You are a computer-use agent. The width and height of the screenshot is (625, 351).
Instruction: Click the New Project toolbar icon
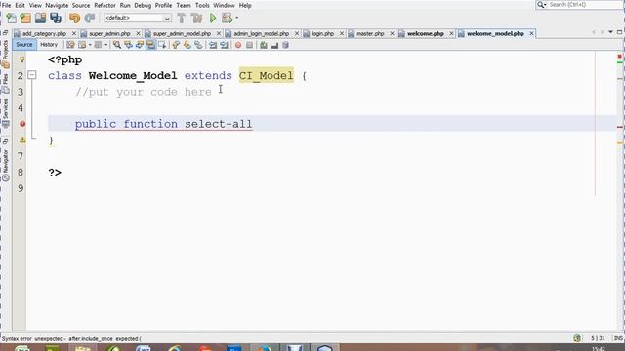pos(25,18)
